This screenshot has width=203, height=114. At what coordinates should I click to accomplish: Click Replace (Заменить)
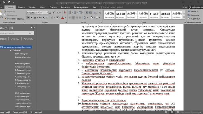click(193, 15)
